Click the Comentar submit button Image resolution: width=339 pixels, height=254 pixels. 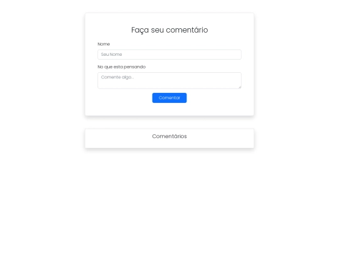coord(169,98)
